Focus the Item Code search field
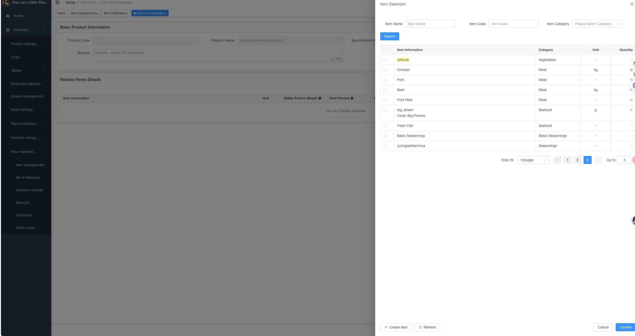This screenshot has width=635, height=336. coord(514,24)
